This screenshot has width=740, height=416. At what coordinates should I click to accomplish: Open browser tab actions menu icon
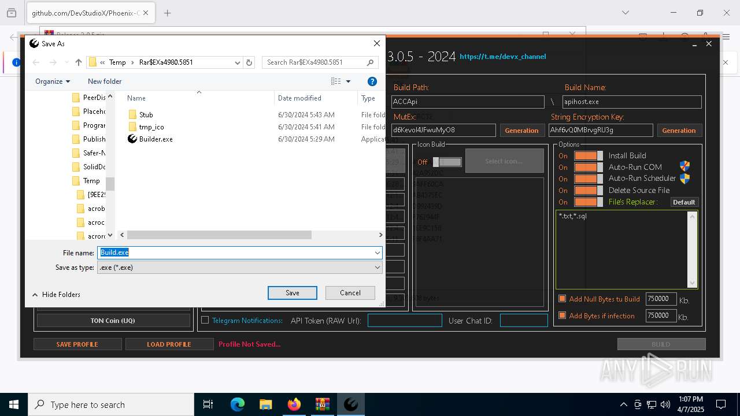coord(12,13)
